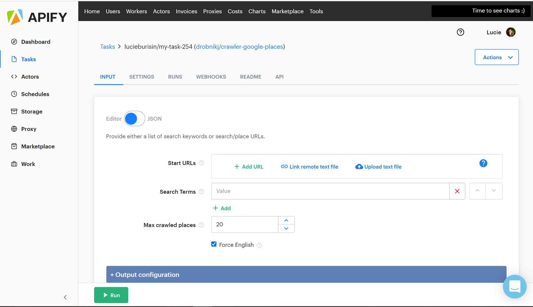Open Invoices in the top menu
Screen dimensions: 533x307
(x=186, y=11)
